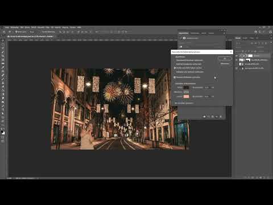273x205 pixels.
Task: Click the home icon in options bar
Action: click(x=3, y=32)
